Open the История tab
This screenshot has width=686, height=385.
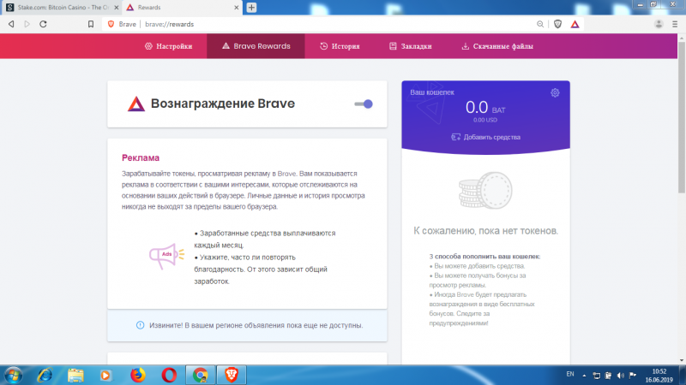(x=340, y=46)
